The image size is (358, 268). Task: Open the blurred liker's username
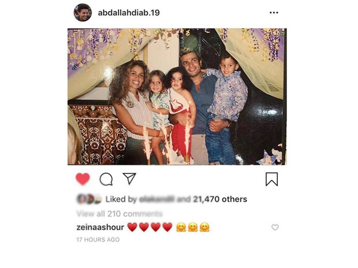coord(156,199)
